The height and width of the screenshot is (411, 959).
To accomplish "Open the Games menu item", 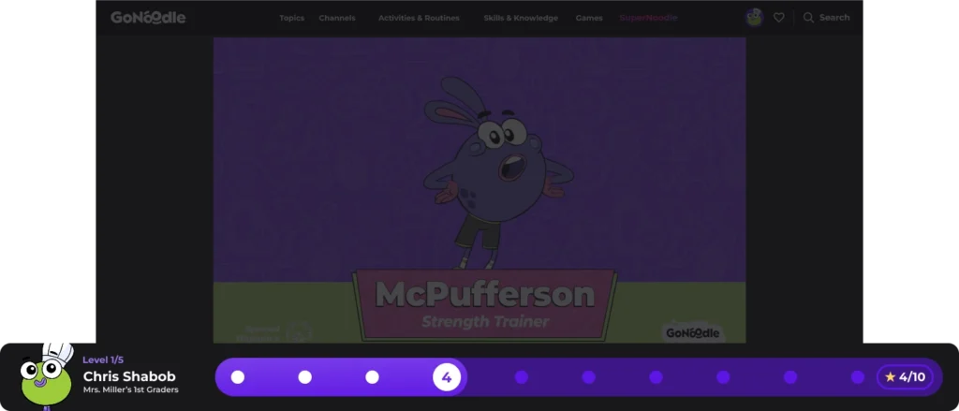I will pyautogui.click(x=589, y=18).
